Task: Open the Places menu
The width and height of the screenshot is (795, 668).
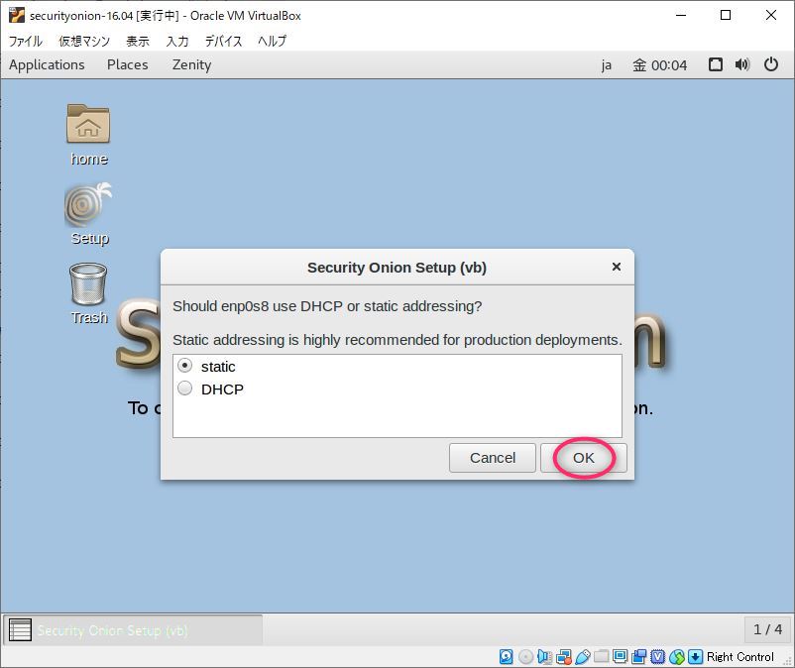Action: click(127, 64)
